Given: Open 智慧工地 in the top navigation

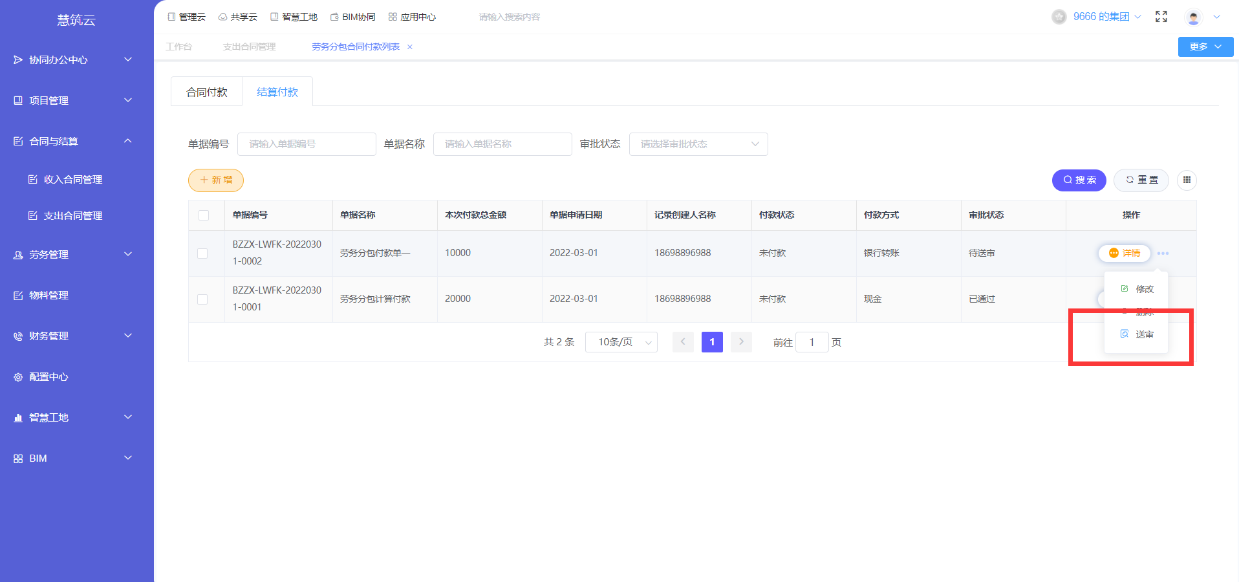Looking at the screenshot, I should click(x=294, y=17).
